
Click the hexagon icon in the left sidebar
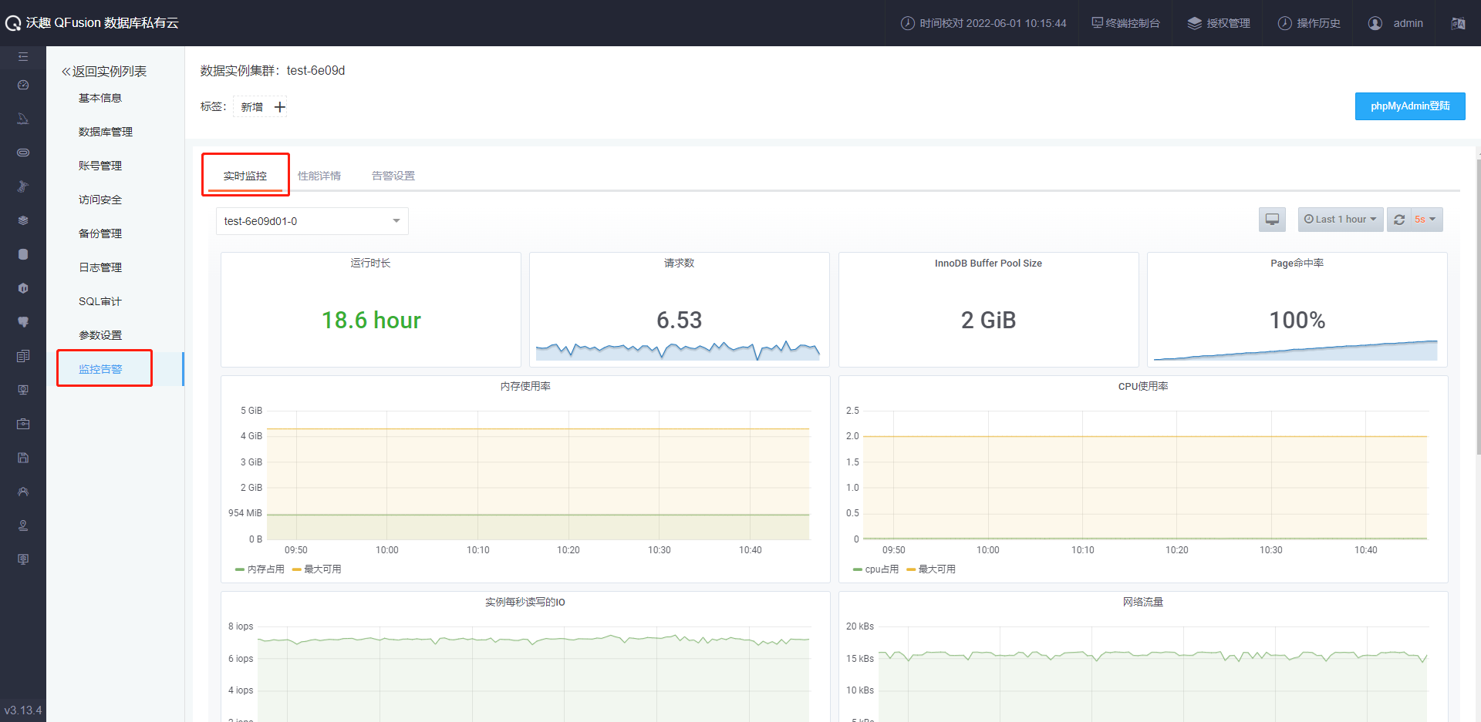pos(23,288)
